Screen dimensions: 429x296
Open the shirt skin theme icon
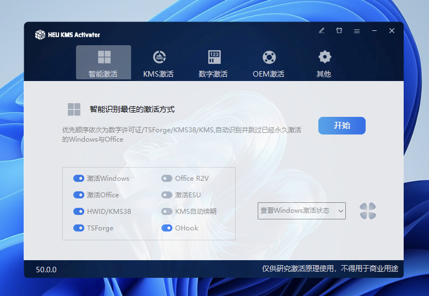point(339,31)
